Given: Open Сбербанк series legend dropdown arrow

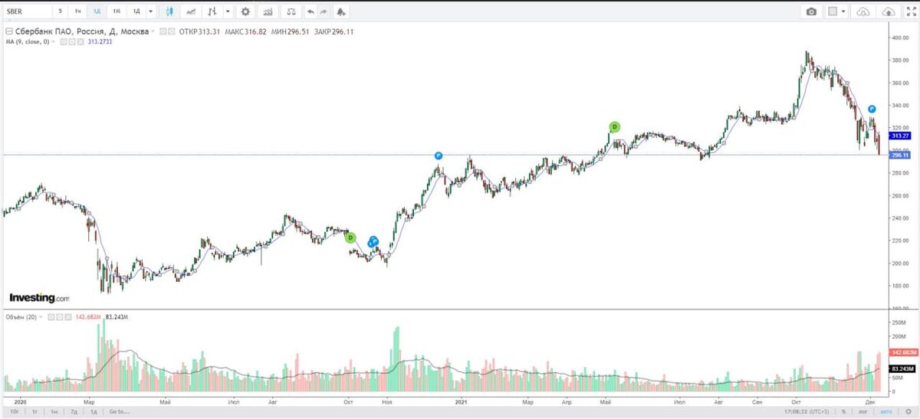Looking at the screenshot, I should [x=153, y=31].
